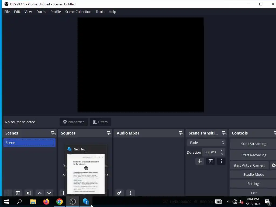Launch Firefox from the taskbar

coord(46,202)
